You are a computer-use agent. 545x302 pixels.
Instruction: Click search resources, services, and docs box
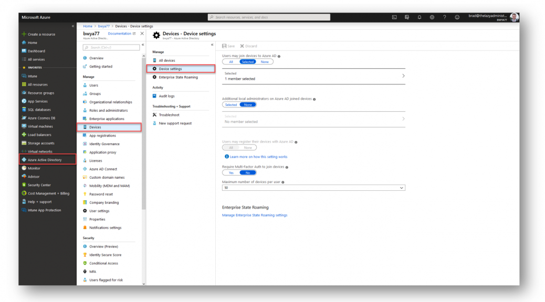[x=269, y=17]
